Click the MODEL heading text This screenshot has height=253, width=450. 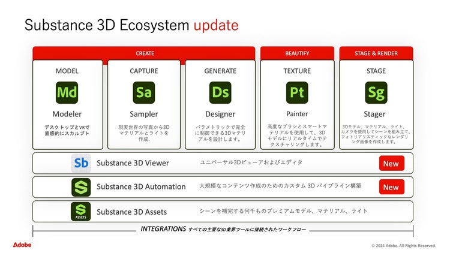click(x=67, y=71)
